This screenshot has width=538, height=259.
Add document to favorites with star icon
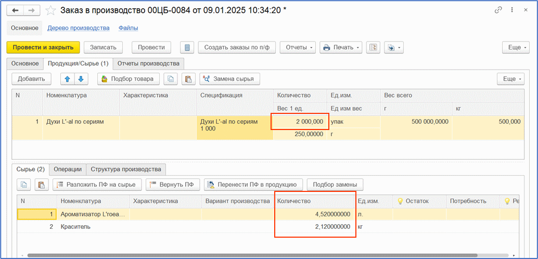click(x=50, y=10)
